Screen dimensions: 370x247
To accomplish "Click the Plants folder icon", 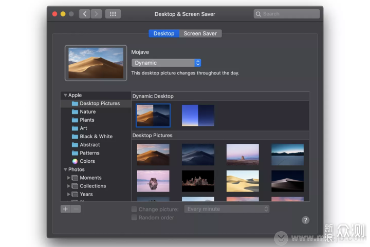I will pyautogui.click(x=75, y=120).
